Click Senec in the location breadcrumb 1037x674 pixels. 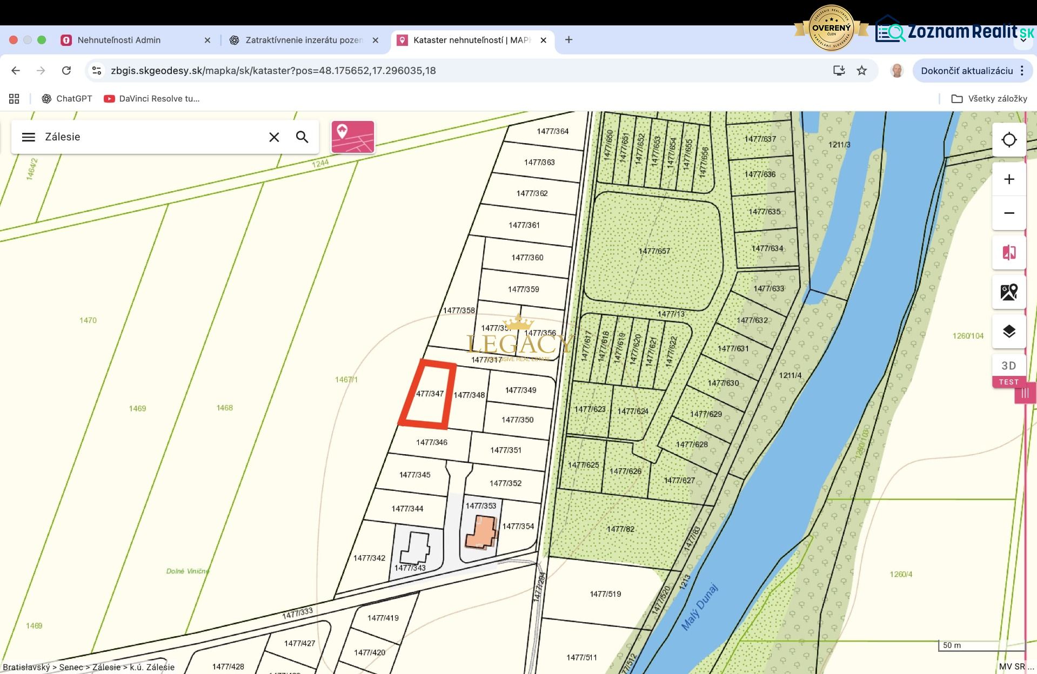[71, 667]
